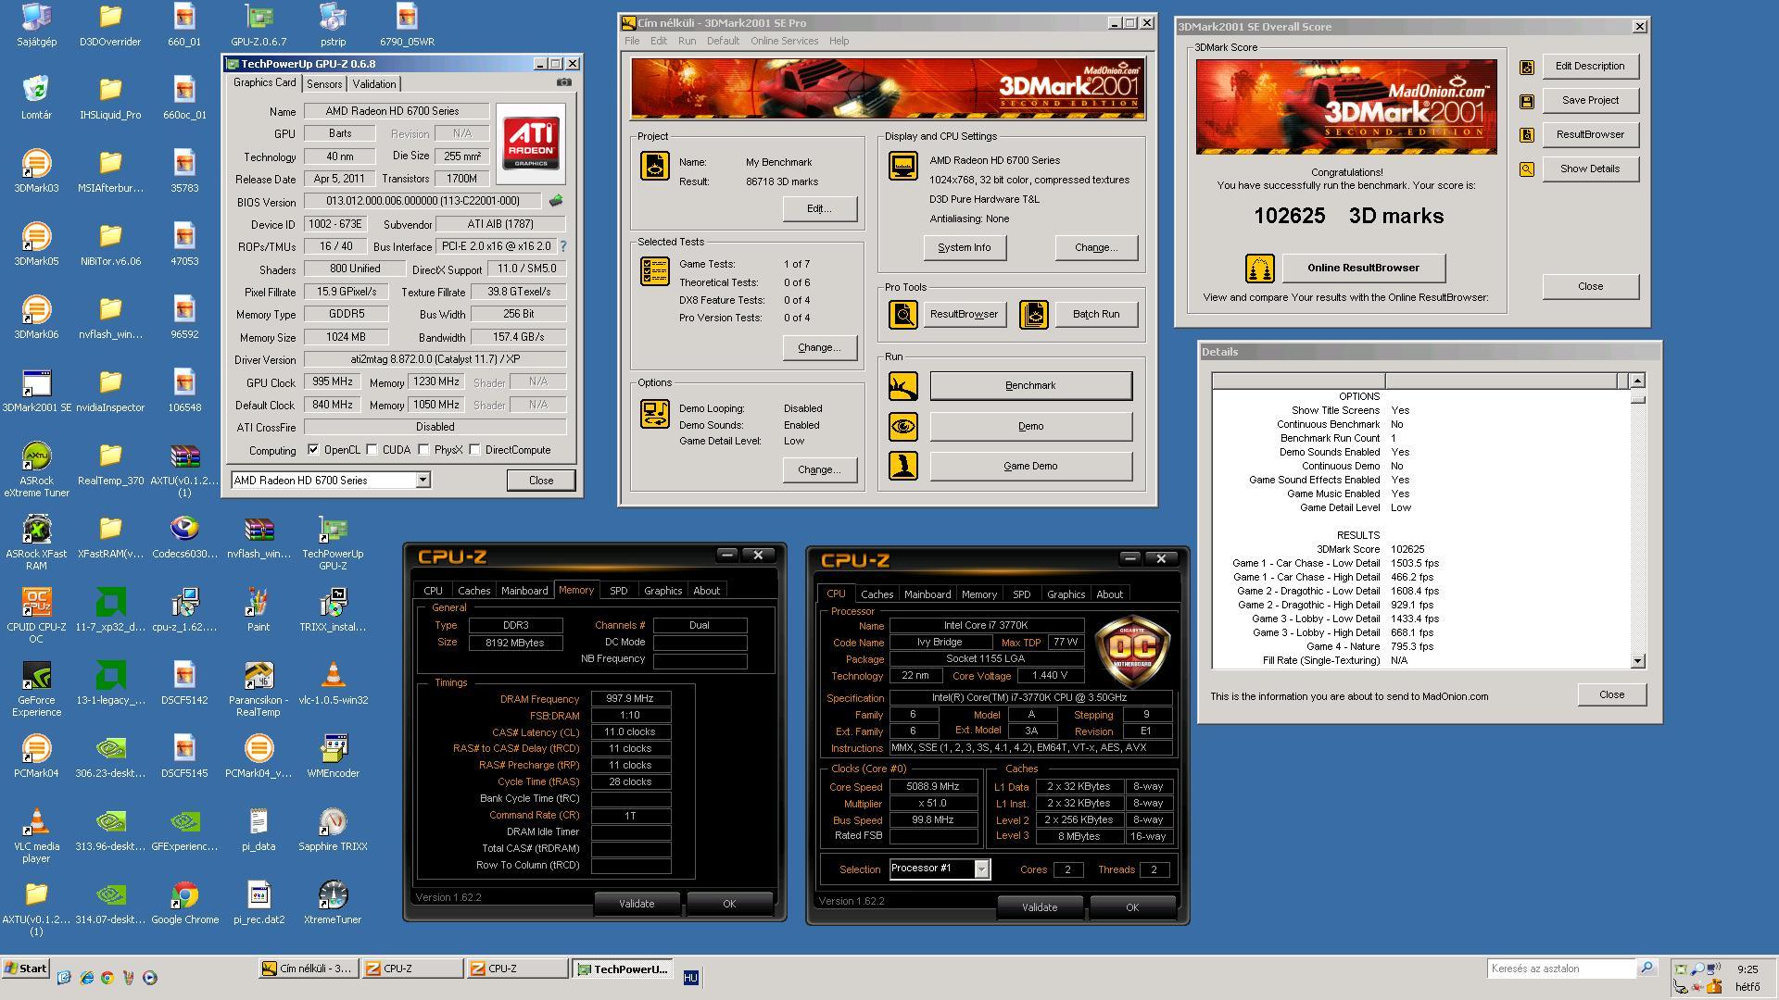This screenshot has width=1779, height=1000.
Task: Click the Batch Run button
Action: tap(1096, 315)
